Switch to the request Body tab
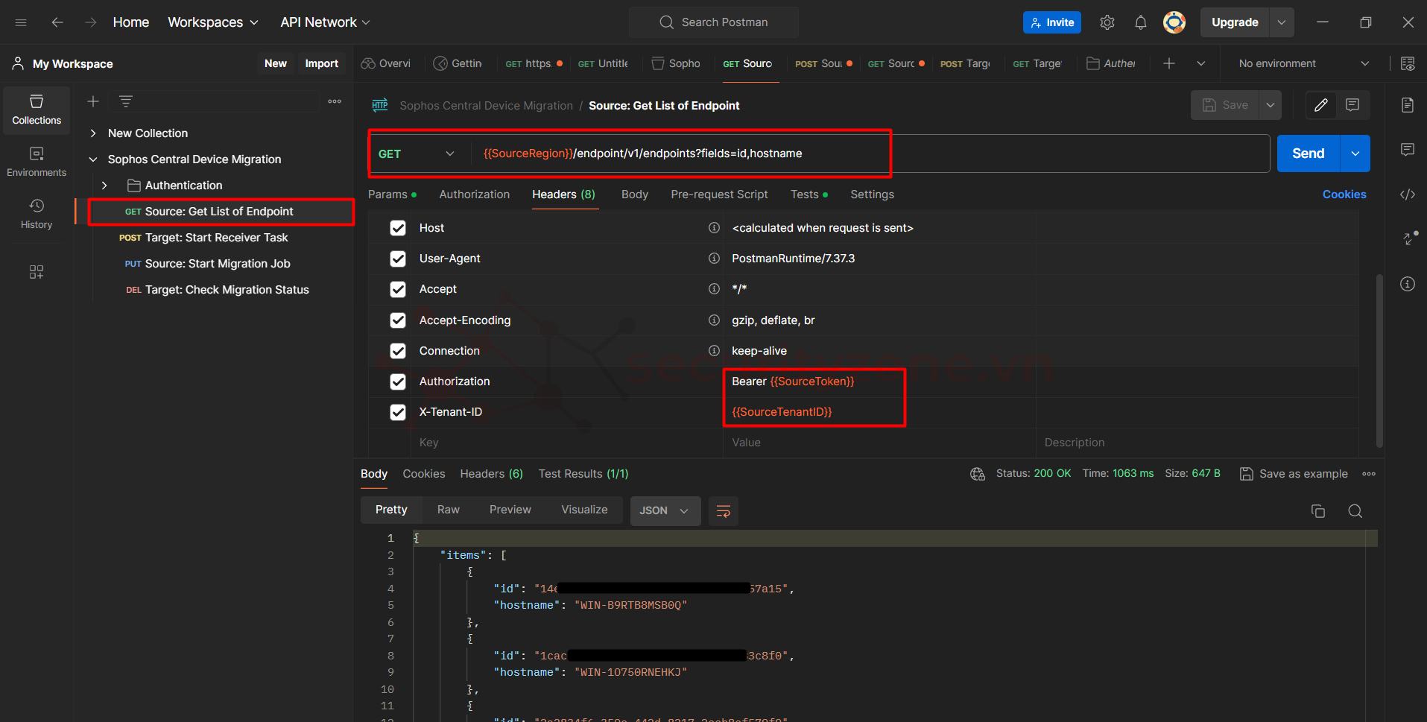 click(635, 194)
